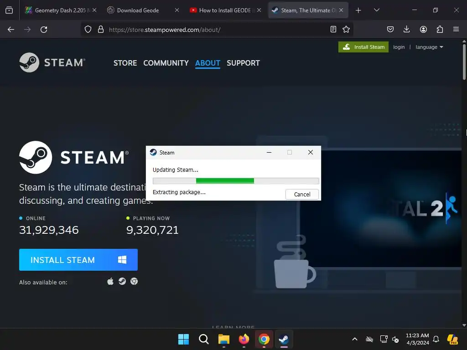The width and height of the screenshot is (467, 350).
Task: Switch to How to Install GEODE tab
Action: [x=225, y=10]
